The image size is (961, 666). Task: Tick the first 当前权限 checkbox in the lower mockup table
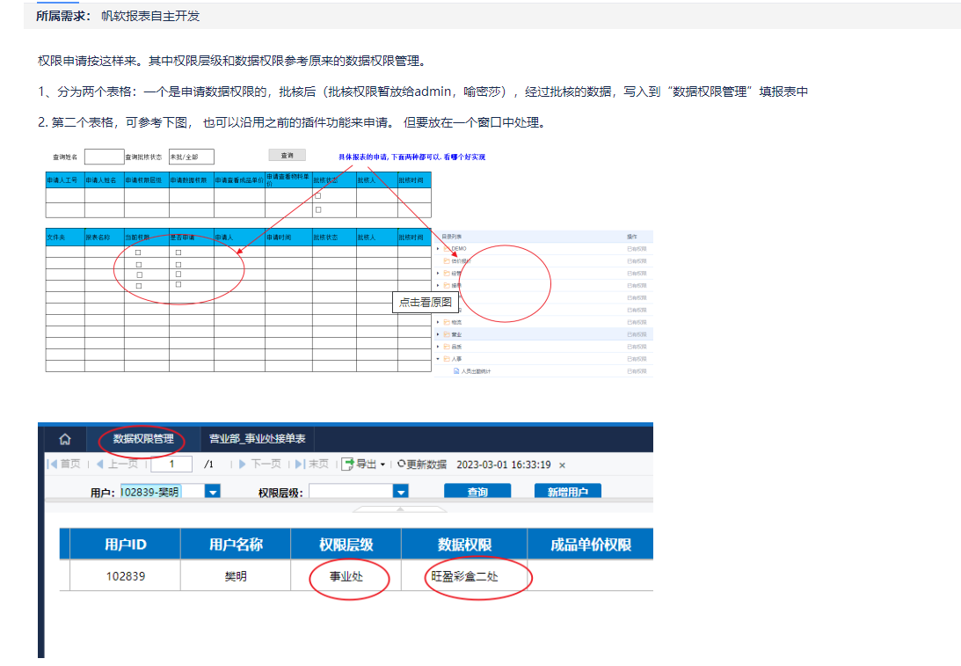[x=138, y=252]
